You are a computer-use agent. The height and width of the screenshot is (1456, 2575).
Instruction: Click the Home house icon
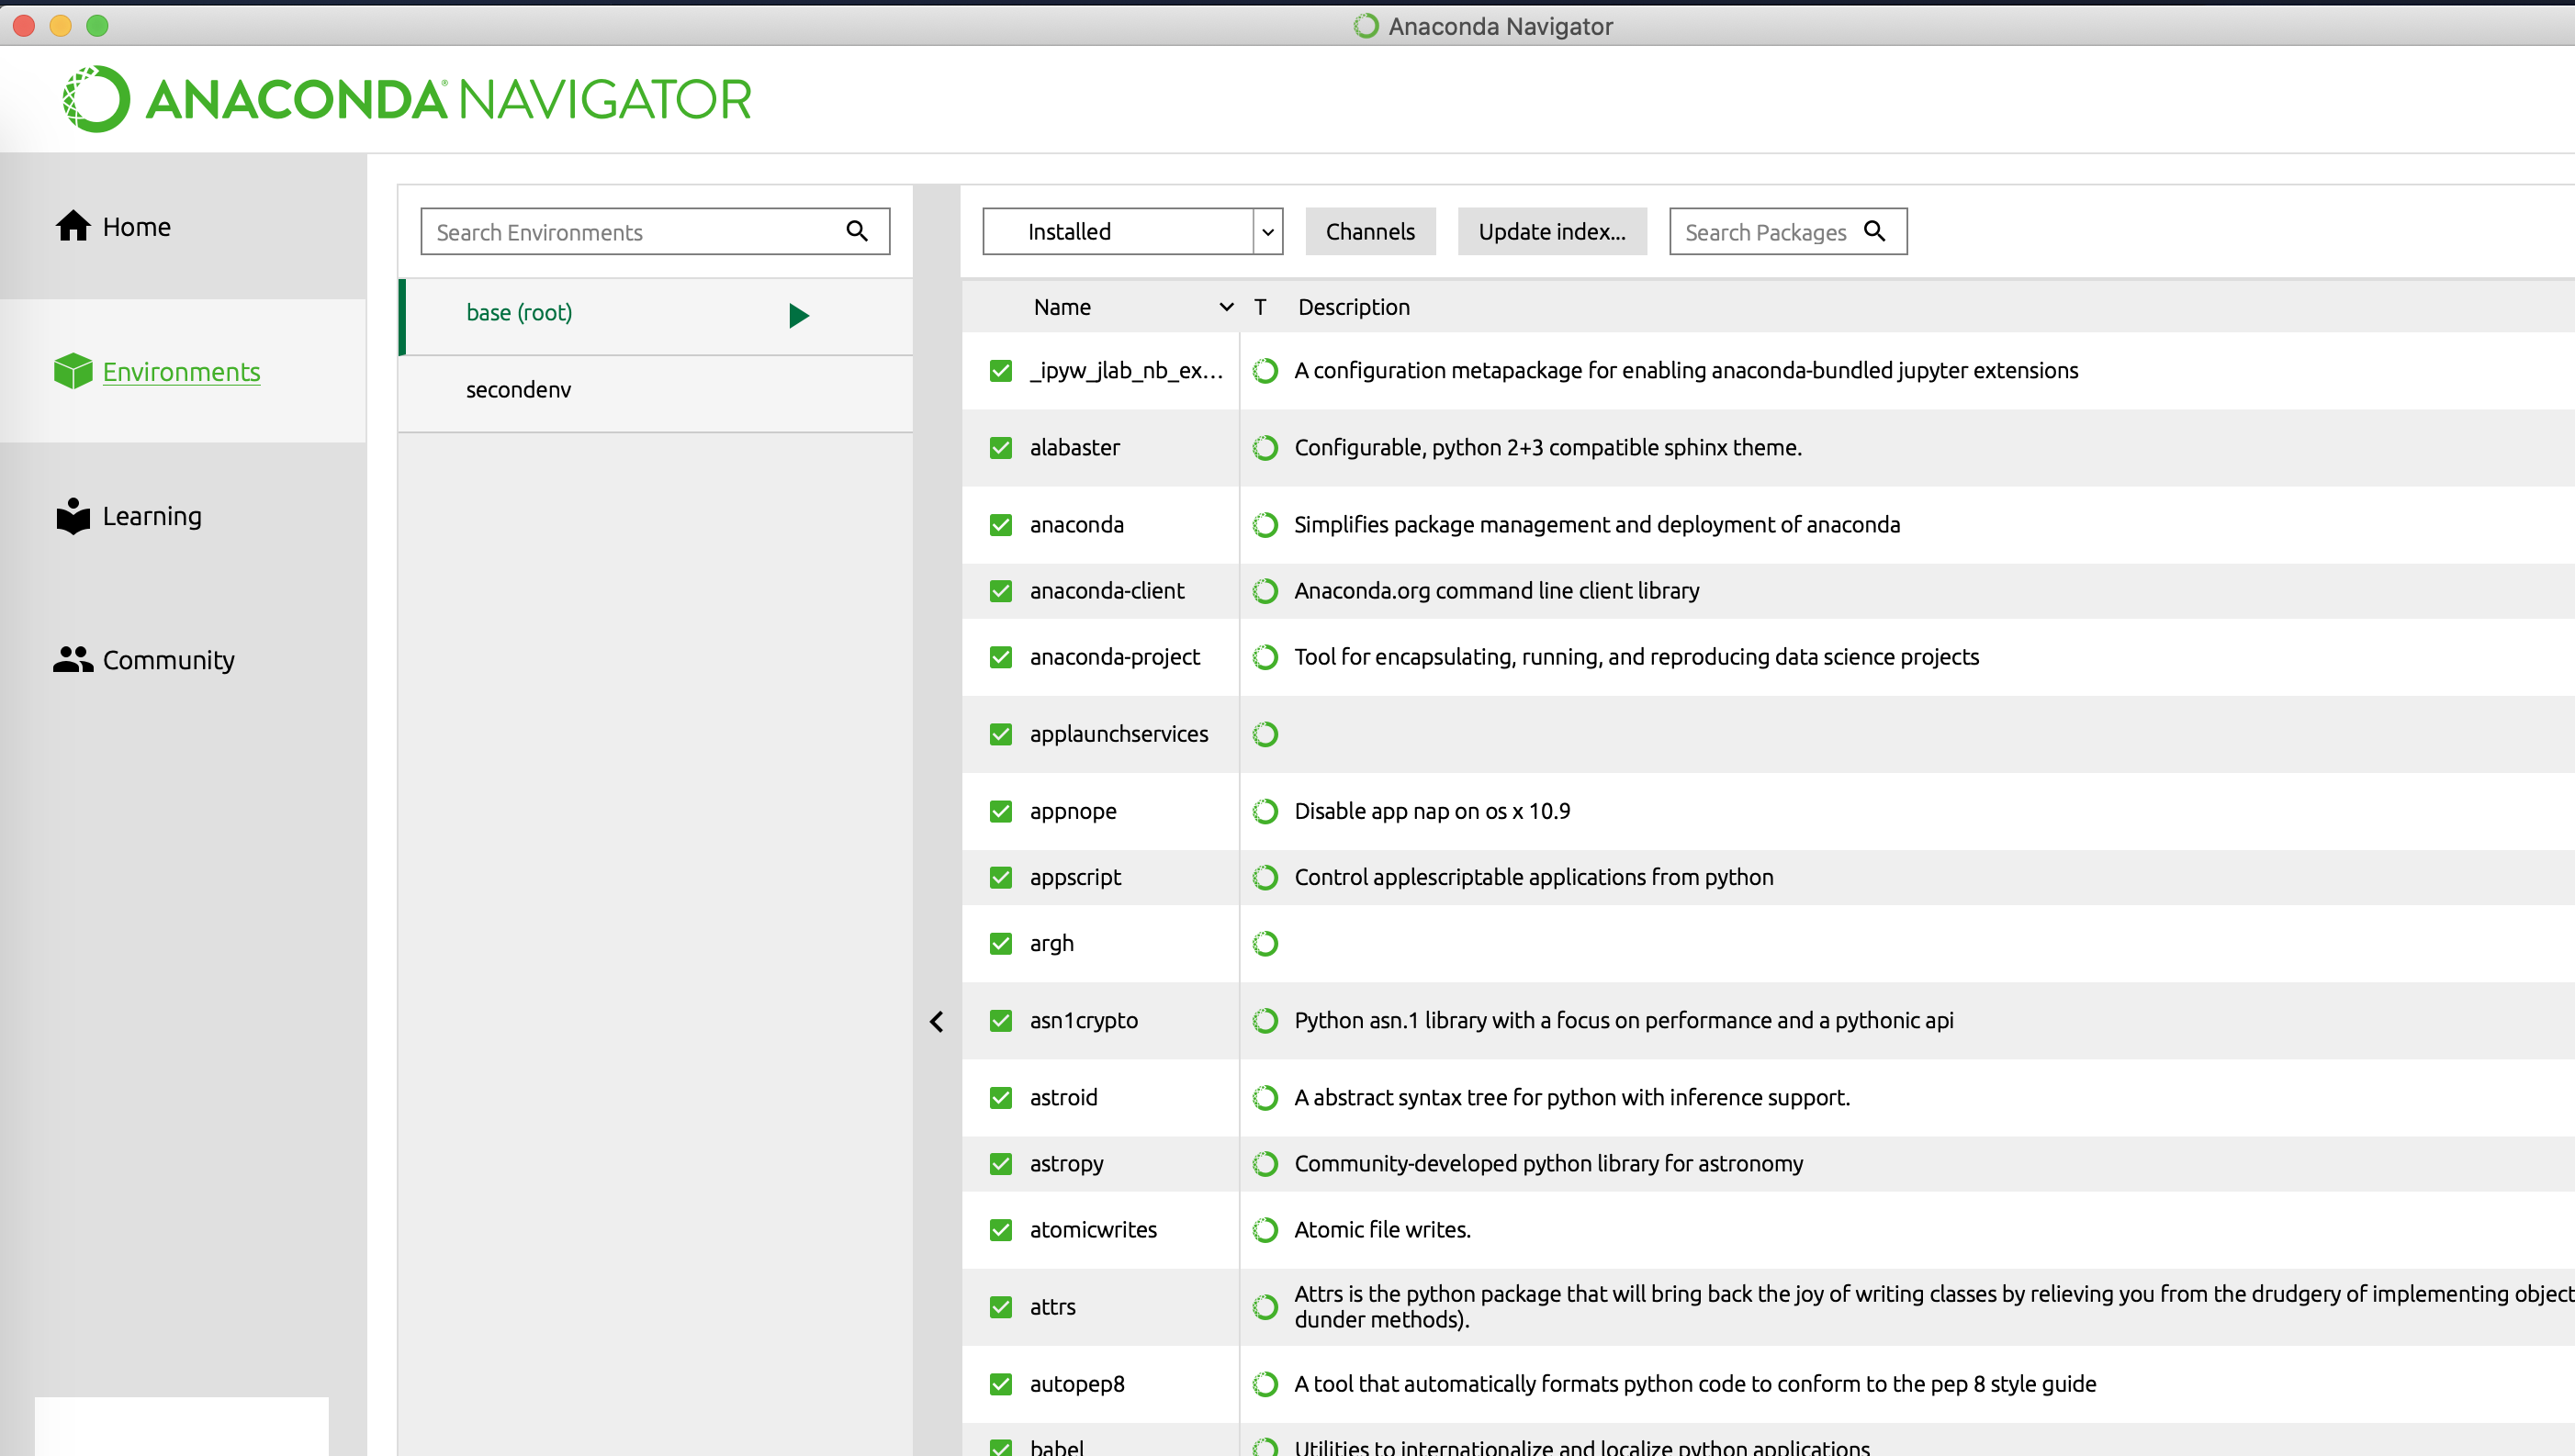point(72,227)
